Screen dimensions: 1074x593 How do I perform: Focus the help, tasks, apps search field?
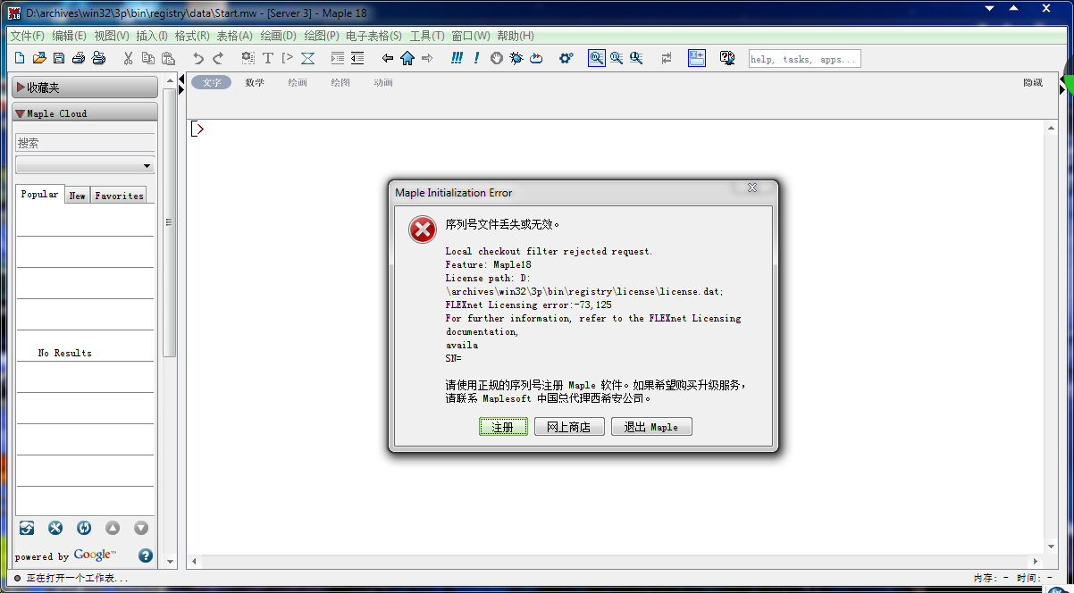805,60
